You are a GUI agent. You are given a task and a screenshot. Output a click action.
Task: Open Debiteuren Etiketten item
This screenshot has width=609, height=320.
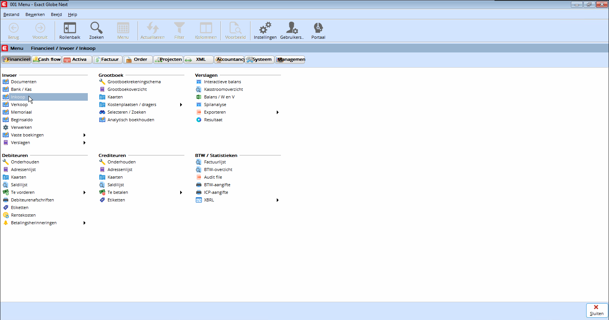click(19, 208)
